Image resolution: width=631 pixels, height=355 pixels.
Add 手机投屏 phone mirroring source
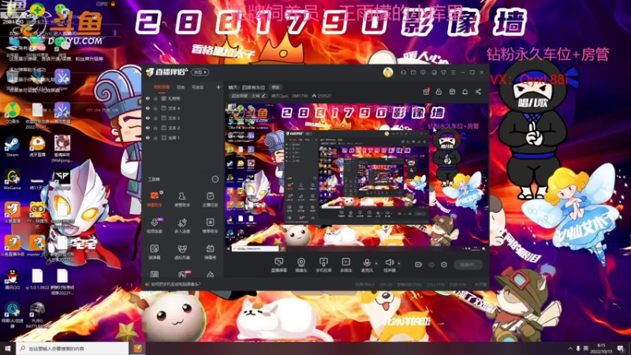pos(323,265)
